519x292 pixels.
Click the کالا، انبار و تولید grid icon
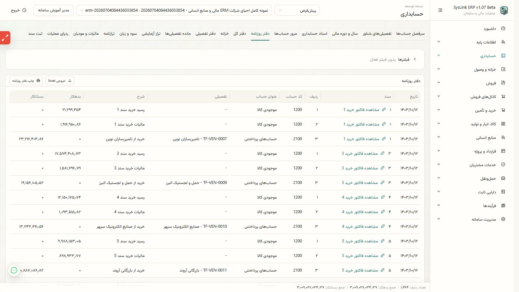503,124
